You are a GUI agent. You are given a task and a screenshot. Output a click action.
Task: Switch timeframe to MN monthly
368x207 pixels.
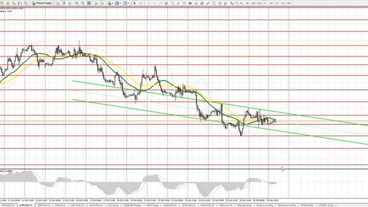coord(289,3)
